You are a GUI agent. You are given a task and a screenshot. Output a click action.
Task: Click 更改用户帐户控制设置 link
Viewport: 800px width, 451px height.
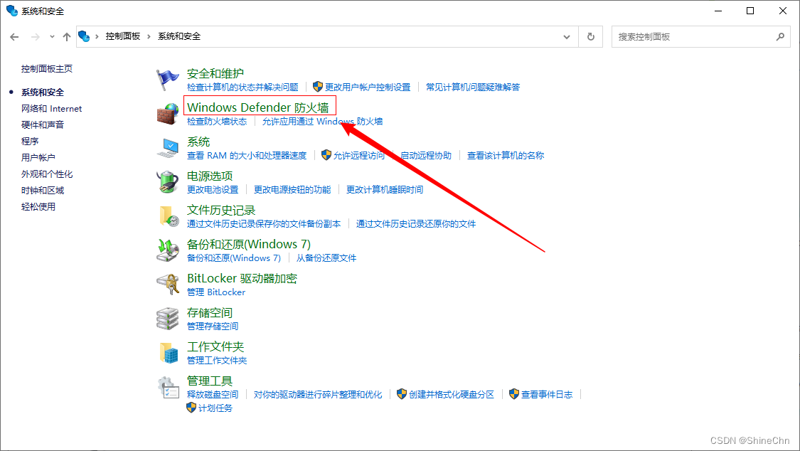368,87
